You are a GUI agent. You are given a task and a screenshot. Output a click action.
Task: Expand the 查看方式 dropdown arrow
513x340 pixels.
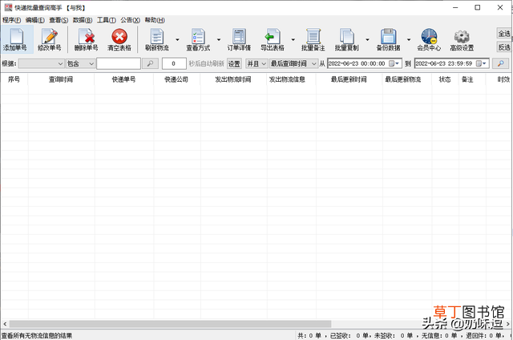click(x=219, y=39)
